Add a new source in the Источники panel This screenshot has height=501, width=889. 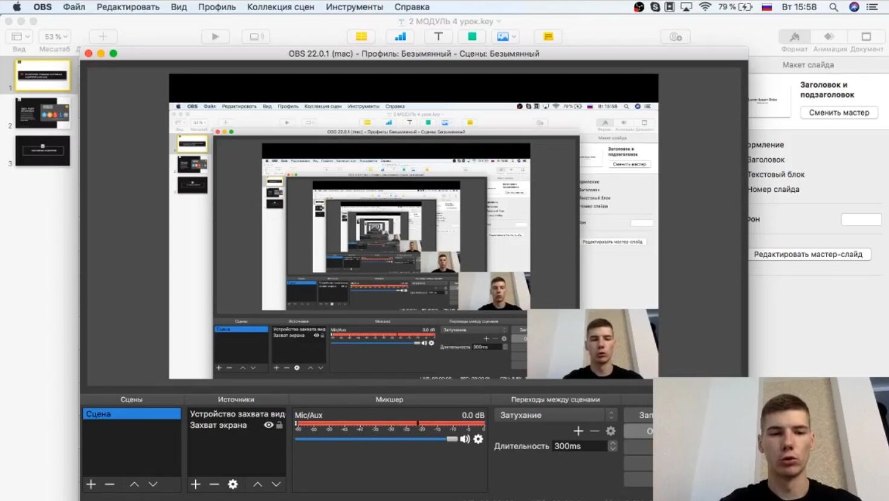click(x=196, y=484)
